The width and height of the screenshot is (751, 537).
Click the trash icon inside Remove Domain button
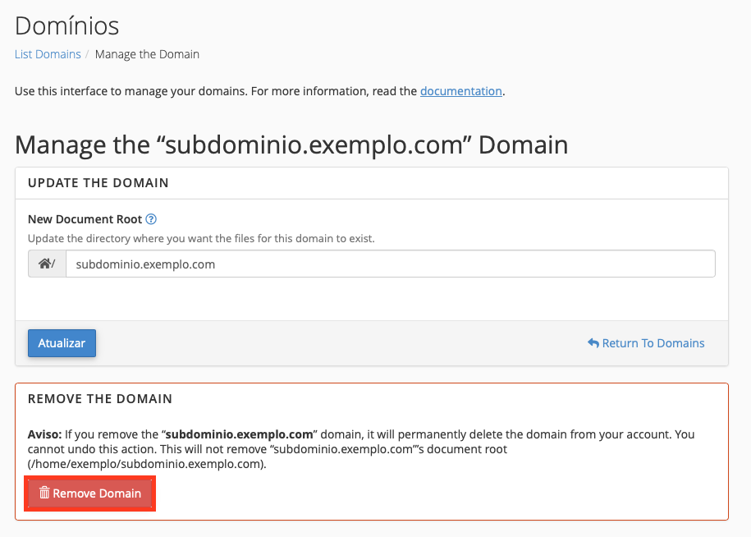pyautogui.click(x=45, y=493)
